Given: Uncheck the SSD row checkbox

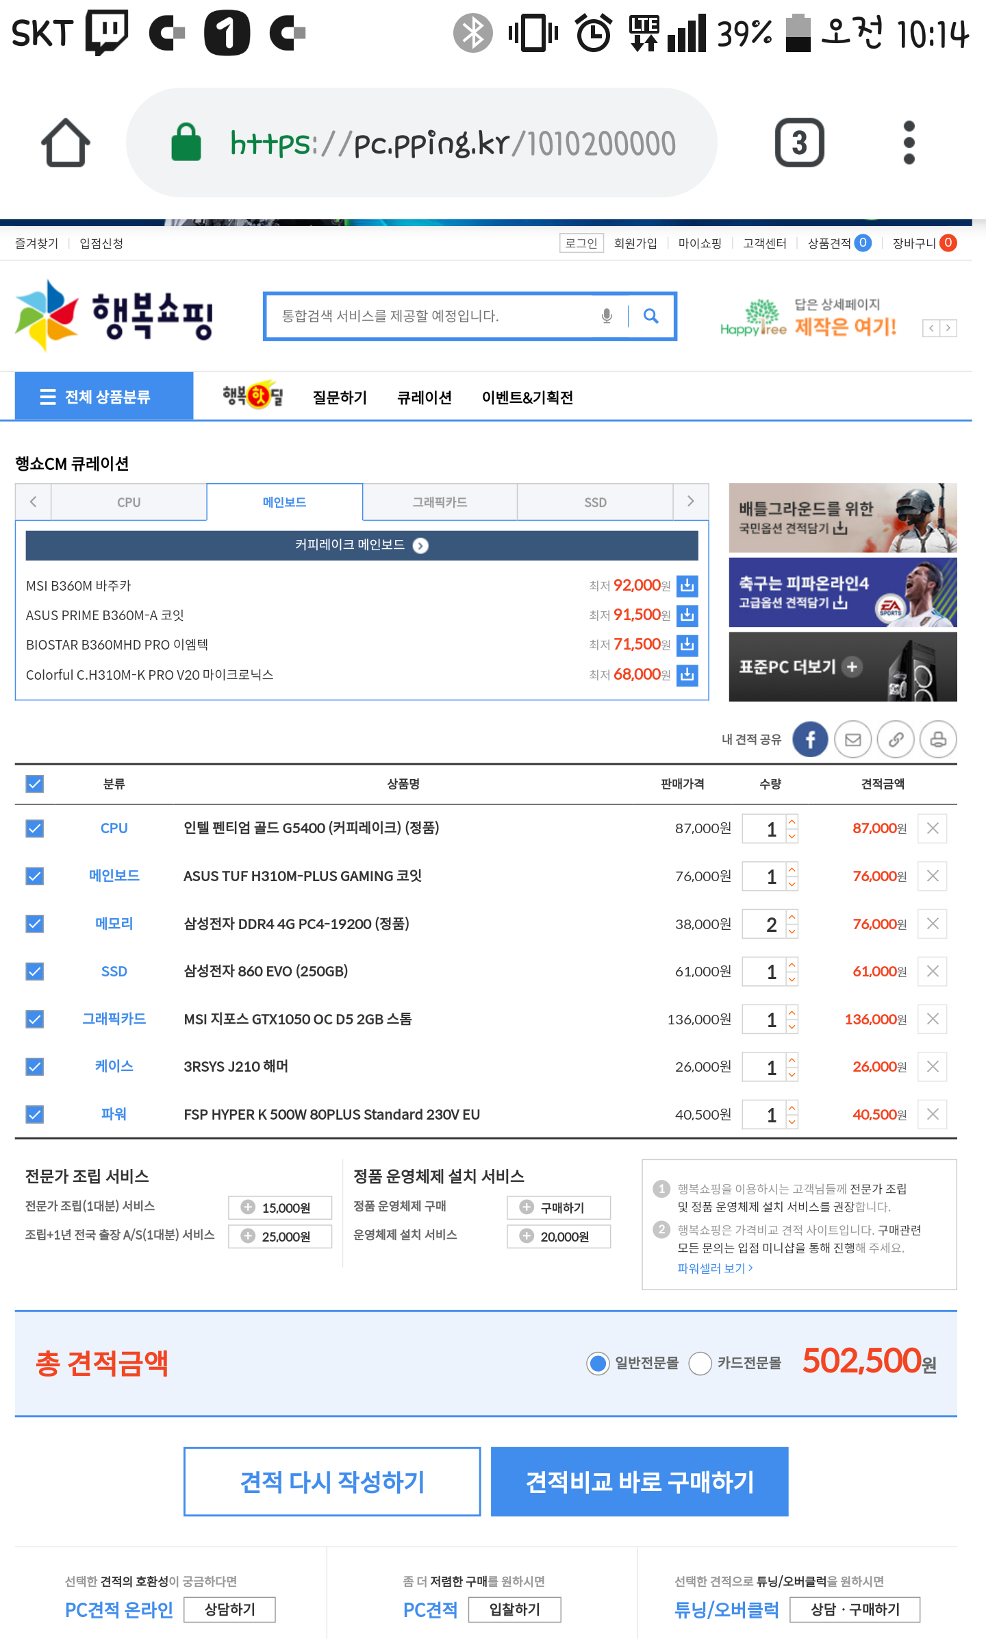Looking at the screenshot, I should tap(35, 972).
